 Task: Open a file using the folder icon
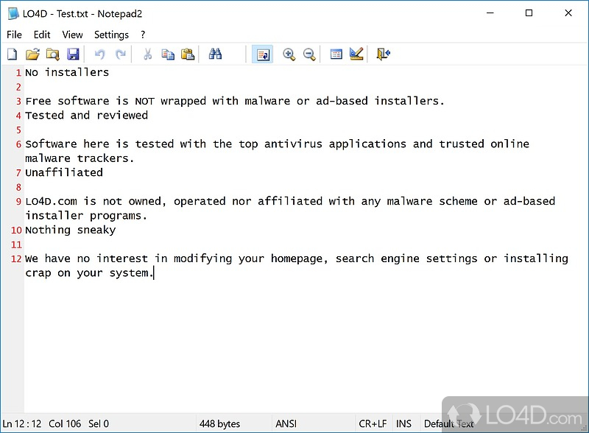coord(32,54)
